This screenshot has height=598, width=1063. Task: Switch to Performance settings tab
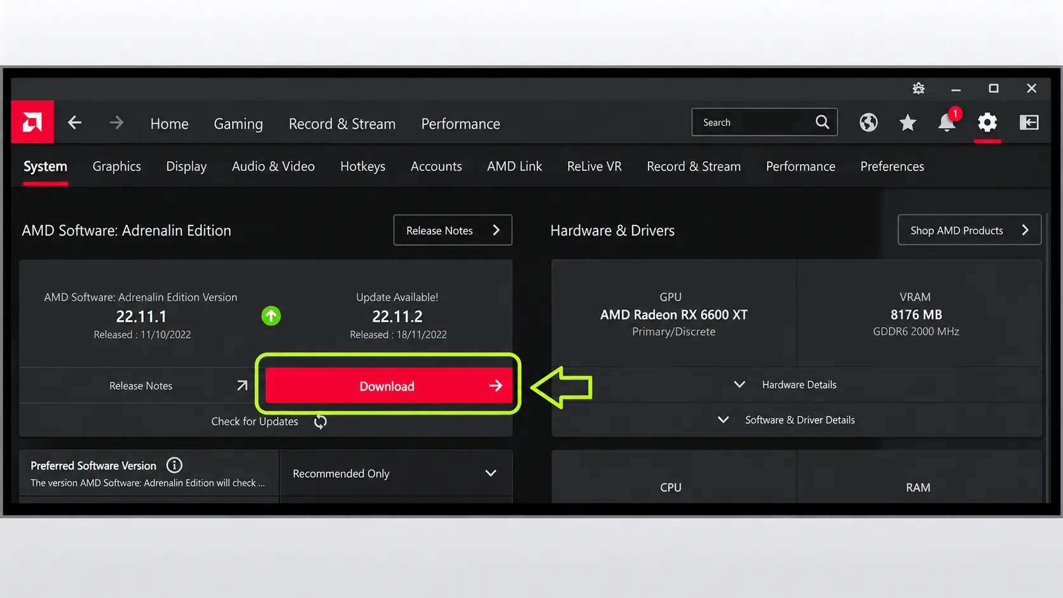coord(800,166)
